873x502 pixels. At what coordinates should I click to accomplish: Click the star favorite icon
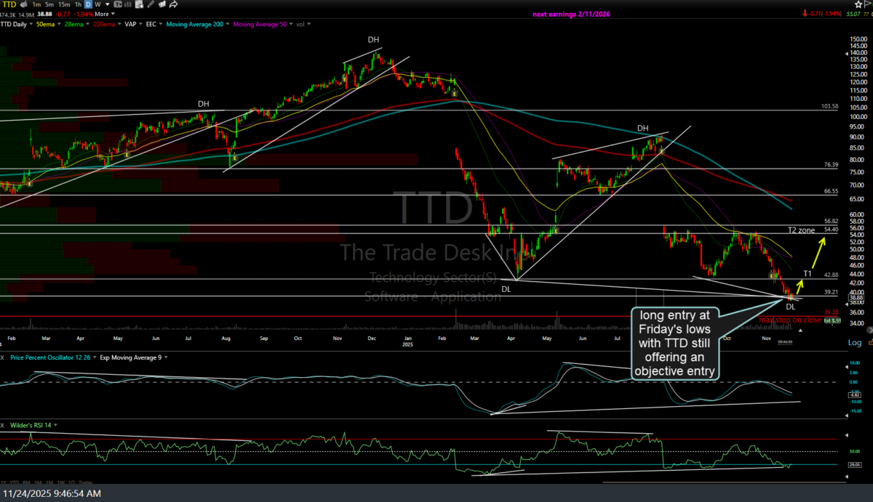858,4
